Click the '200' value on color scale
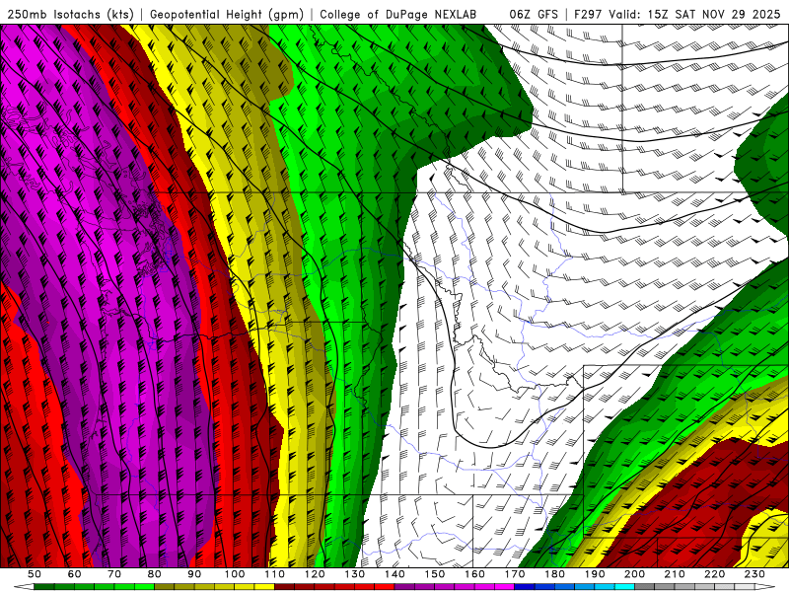789x592 pixels. pyautogui.click(x=634, y=574)
